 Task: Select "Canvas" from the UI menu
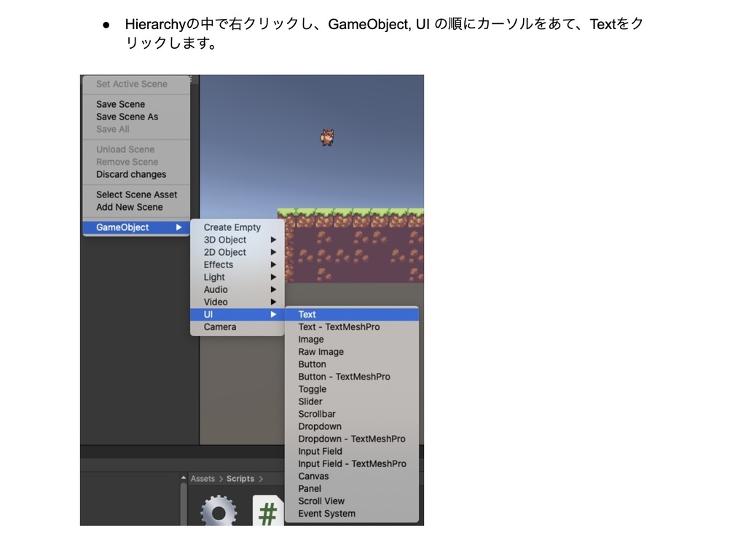(313, 476)
